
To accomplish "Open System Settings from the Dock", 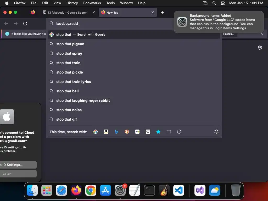I will [120, 190].
